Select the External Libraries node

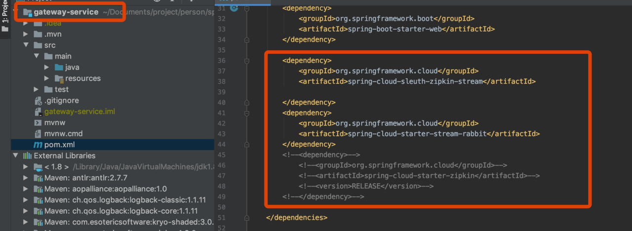65,156
